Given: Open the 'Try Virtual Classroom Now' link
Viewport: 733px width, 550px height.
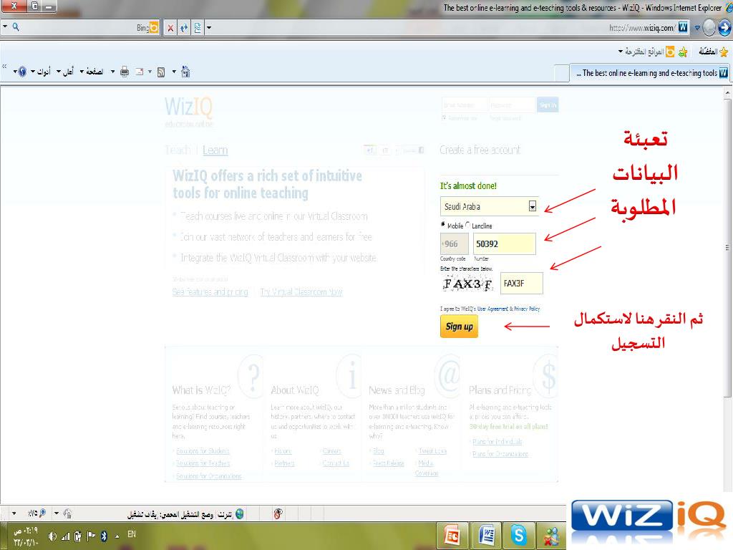Looking at the screenshot, I should click(301, 292).
